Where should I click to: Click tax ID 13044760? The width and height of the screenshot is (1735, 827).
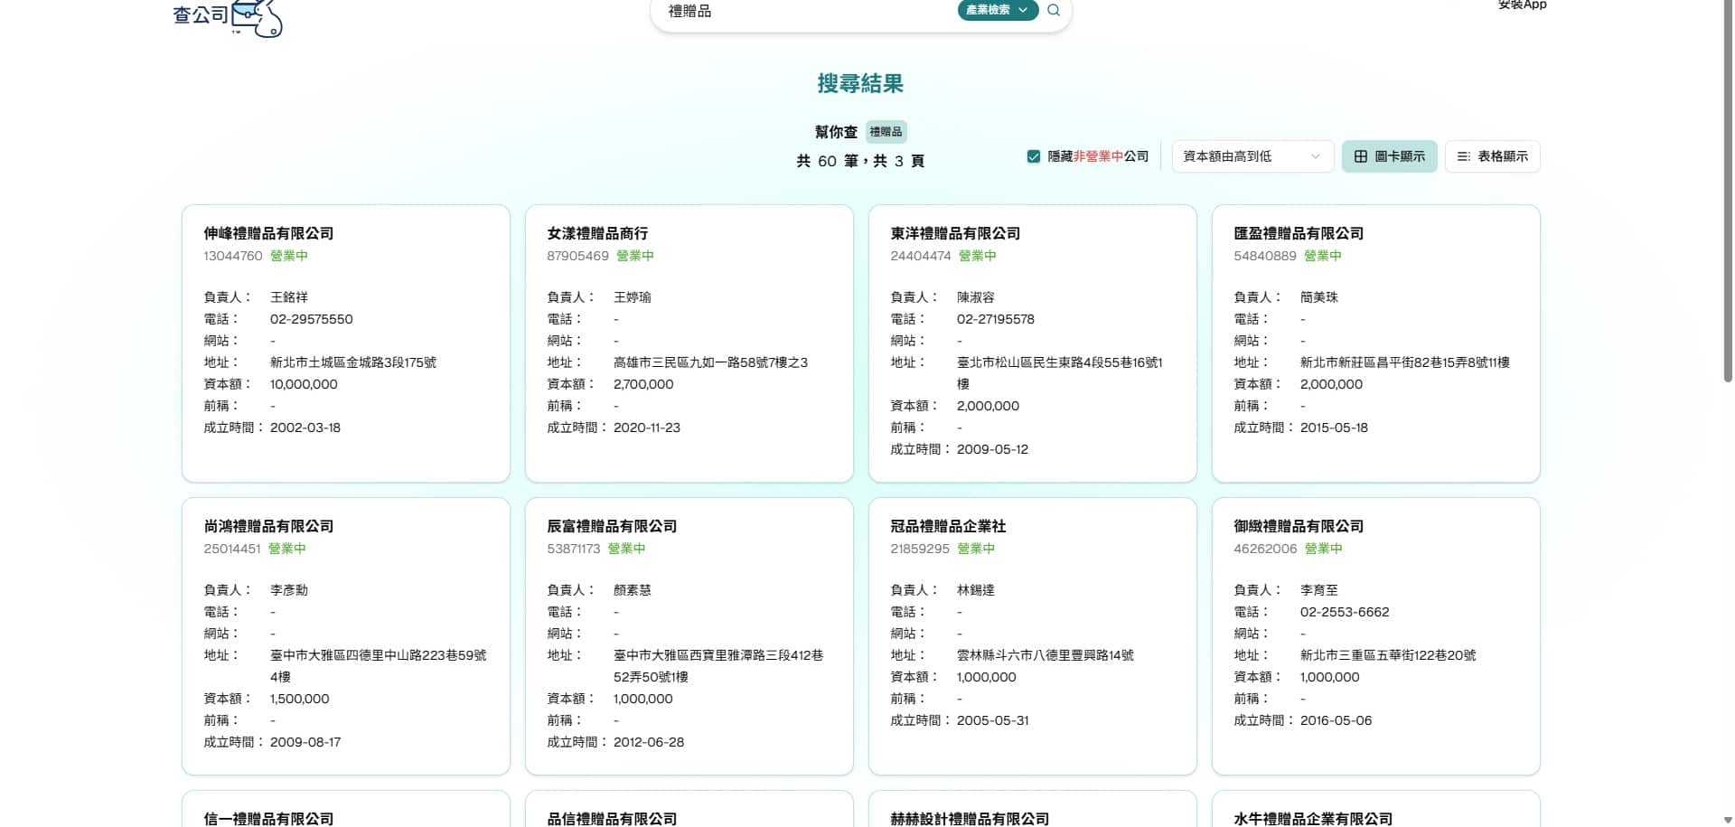pyautogui.click(x=233, y=256)
